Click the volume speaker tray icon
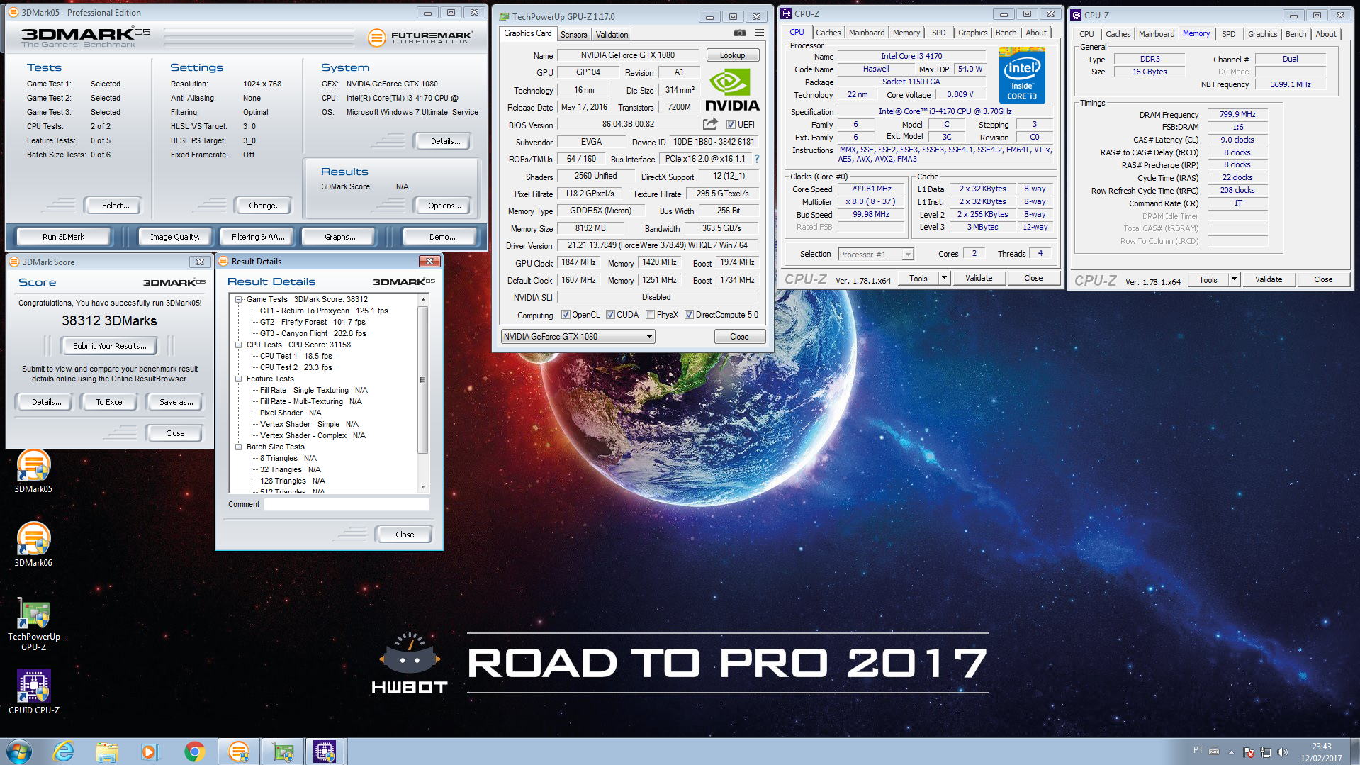The image size is (1360, 765). pos(1282,752)
